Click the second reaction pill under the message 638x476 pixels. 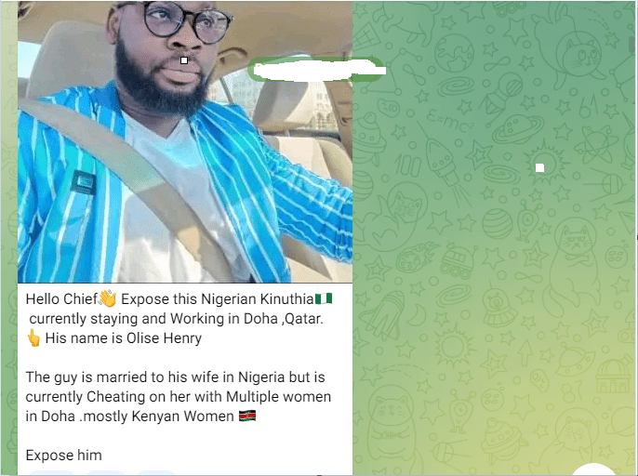[x=105, y=473]
